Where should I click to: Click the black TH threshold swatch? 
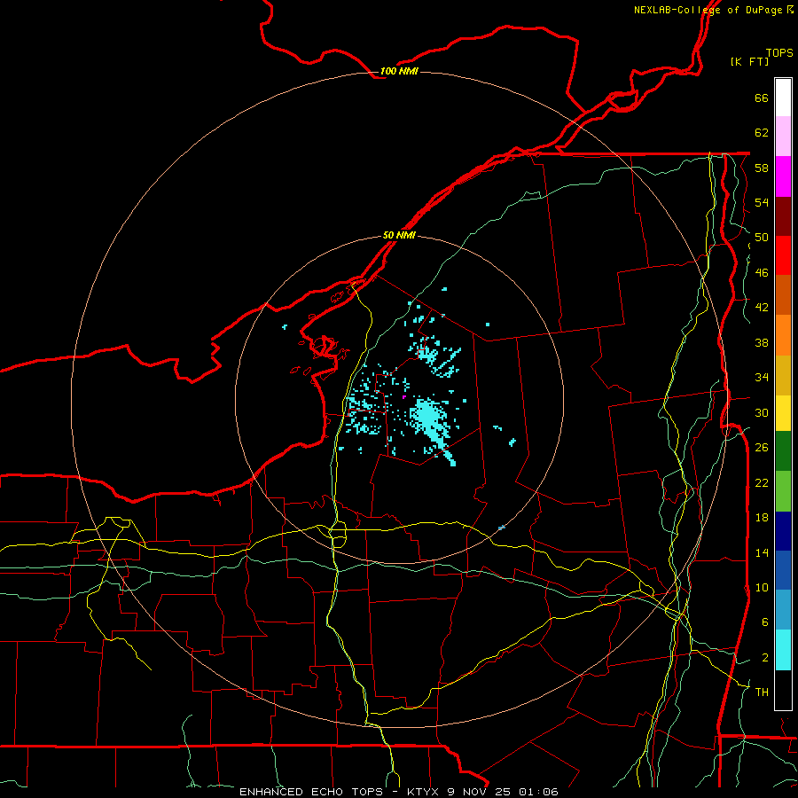coord(783,690)
